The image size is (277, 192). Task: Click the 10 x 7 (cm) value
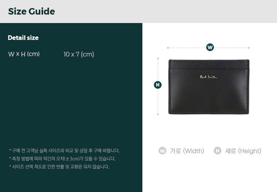(x=79, y=54)
